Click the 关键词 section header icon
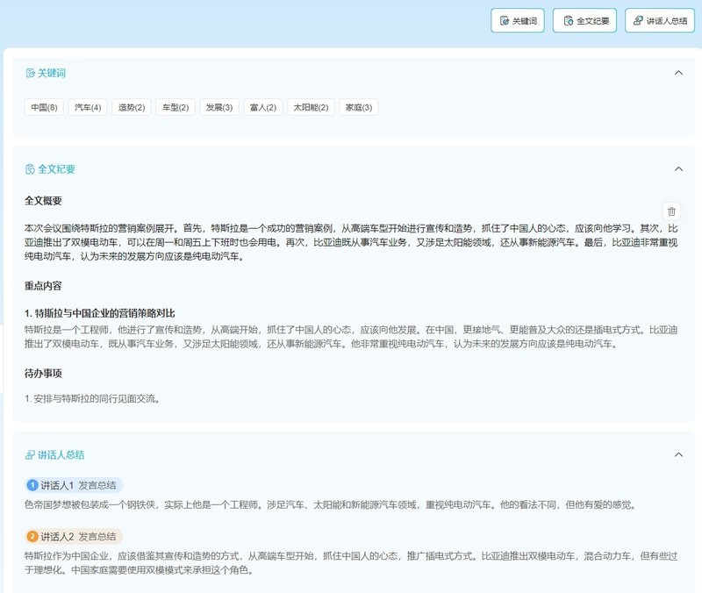This screenshot has width=702, height=593. coord(31,73)
